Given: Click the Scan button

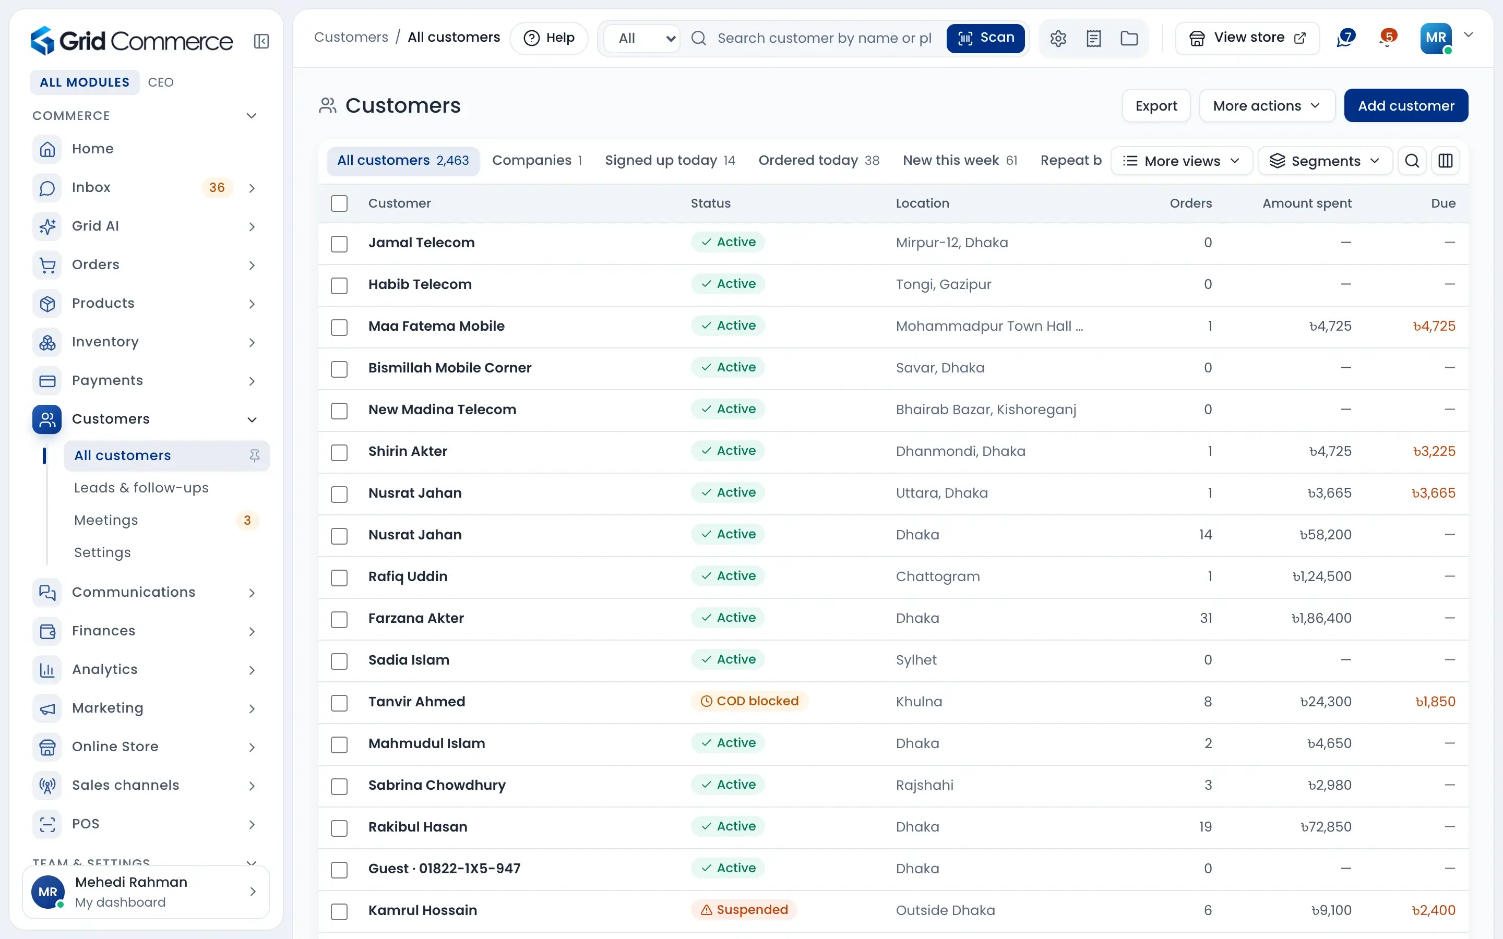Looking at the screenshot, I should tap(985, 38).
